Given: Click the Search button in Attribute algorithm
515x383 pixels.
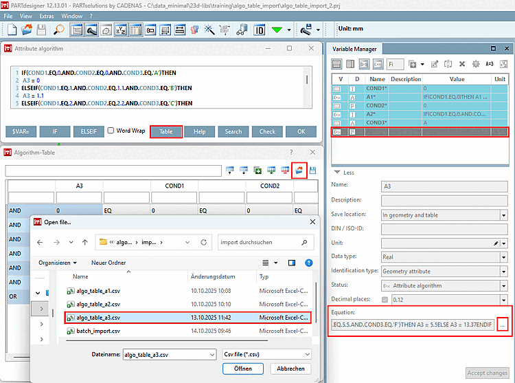Looking at the screenshot, I should pyautogui.click(x=233, y=131).
